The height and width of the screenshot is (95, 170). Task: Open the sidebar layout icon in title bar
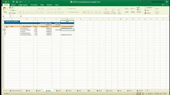click(14, 2)
